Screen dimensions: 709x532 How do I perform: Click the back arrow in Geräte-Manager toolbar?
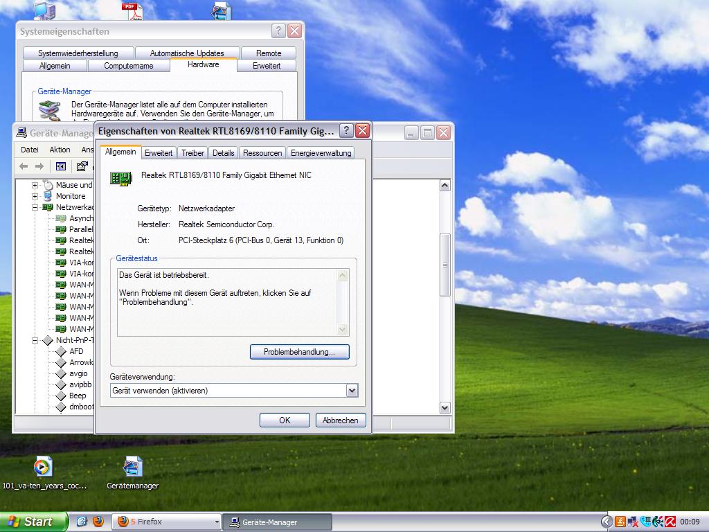[24, 166]
